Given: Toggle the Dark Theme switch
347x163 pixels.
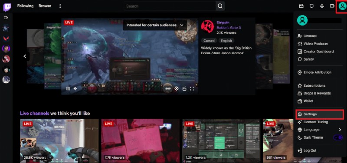Looking at the screenshot, I should (x=338, y=137).
